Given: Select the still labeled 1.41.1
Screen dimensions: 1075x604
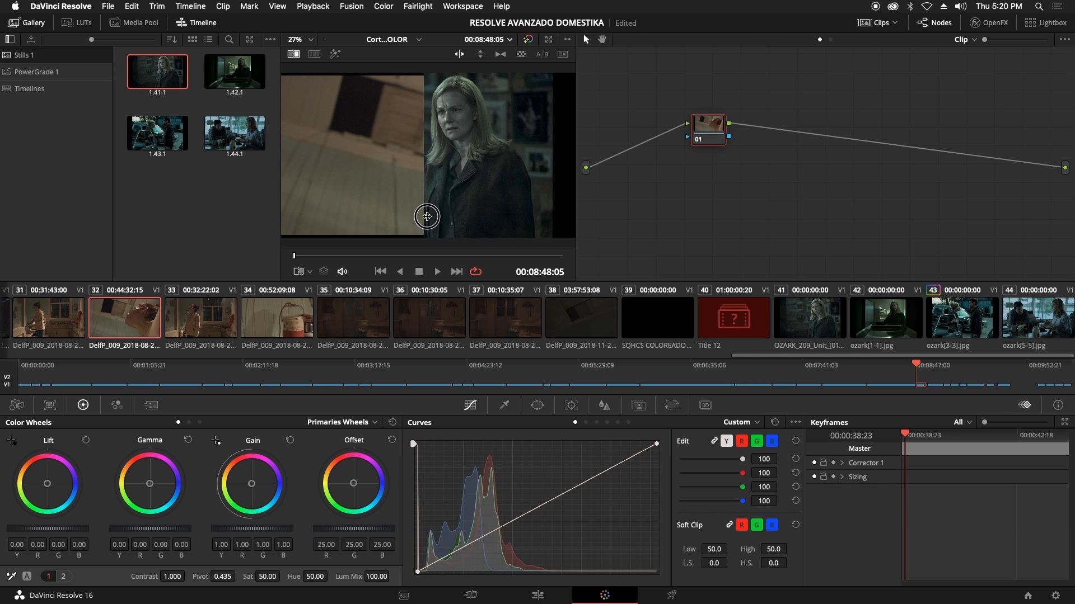Looking at the screenshot, I should pyautogui.click(x=157, y=72).
